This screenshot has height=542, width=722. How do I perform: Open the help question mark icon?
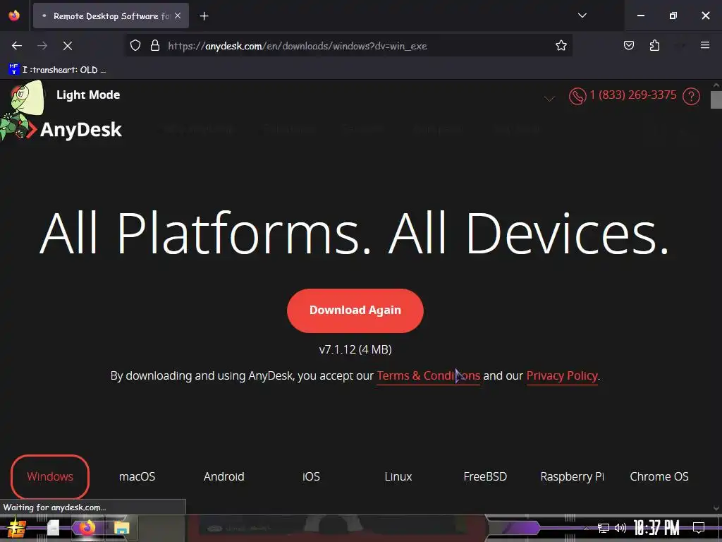(691, 96)
